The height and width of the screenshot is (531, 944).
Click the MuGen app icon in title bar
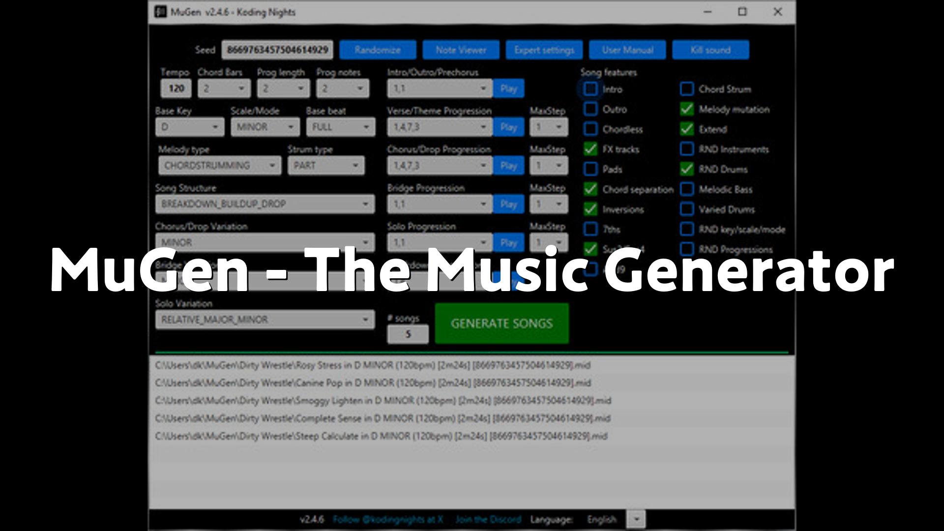coord(161,12)
